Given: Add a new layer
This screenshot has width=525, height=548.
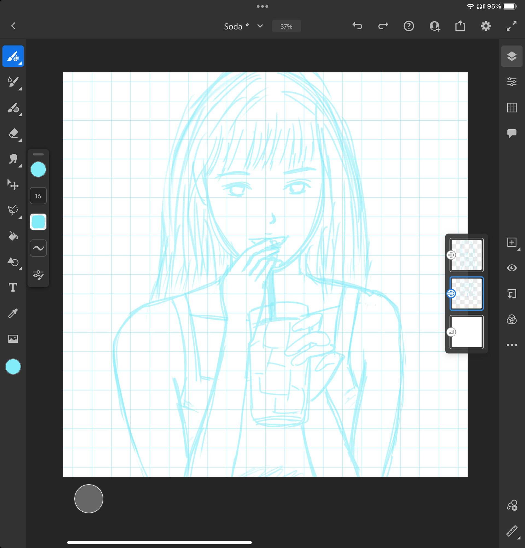Looking at the screenshot, I should [x=512, y=242].
